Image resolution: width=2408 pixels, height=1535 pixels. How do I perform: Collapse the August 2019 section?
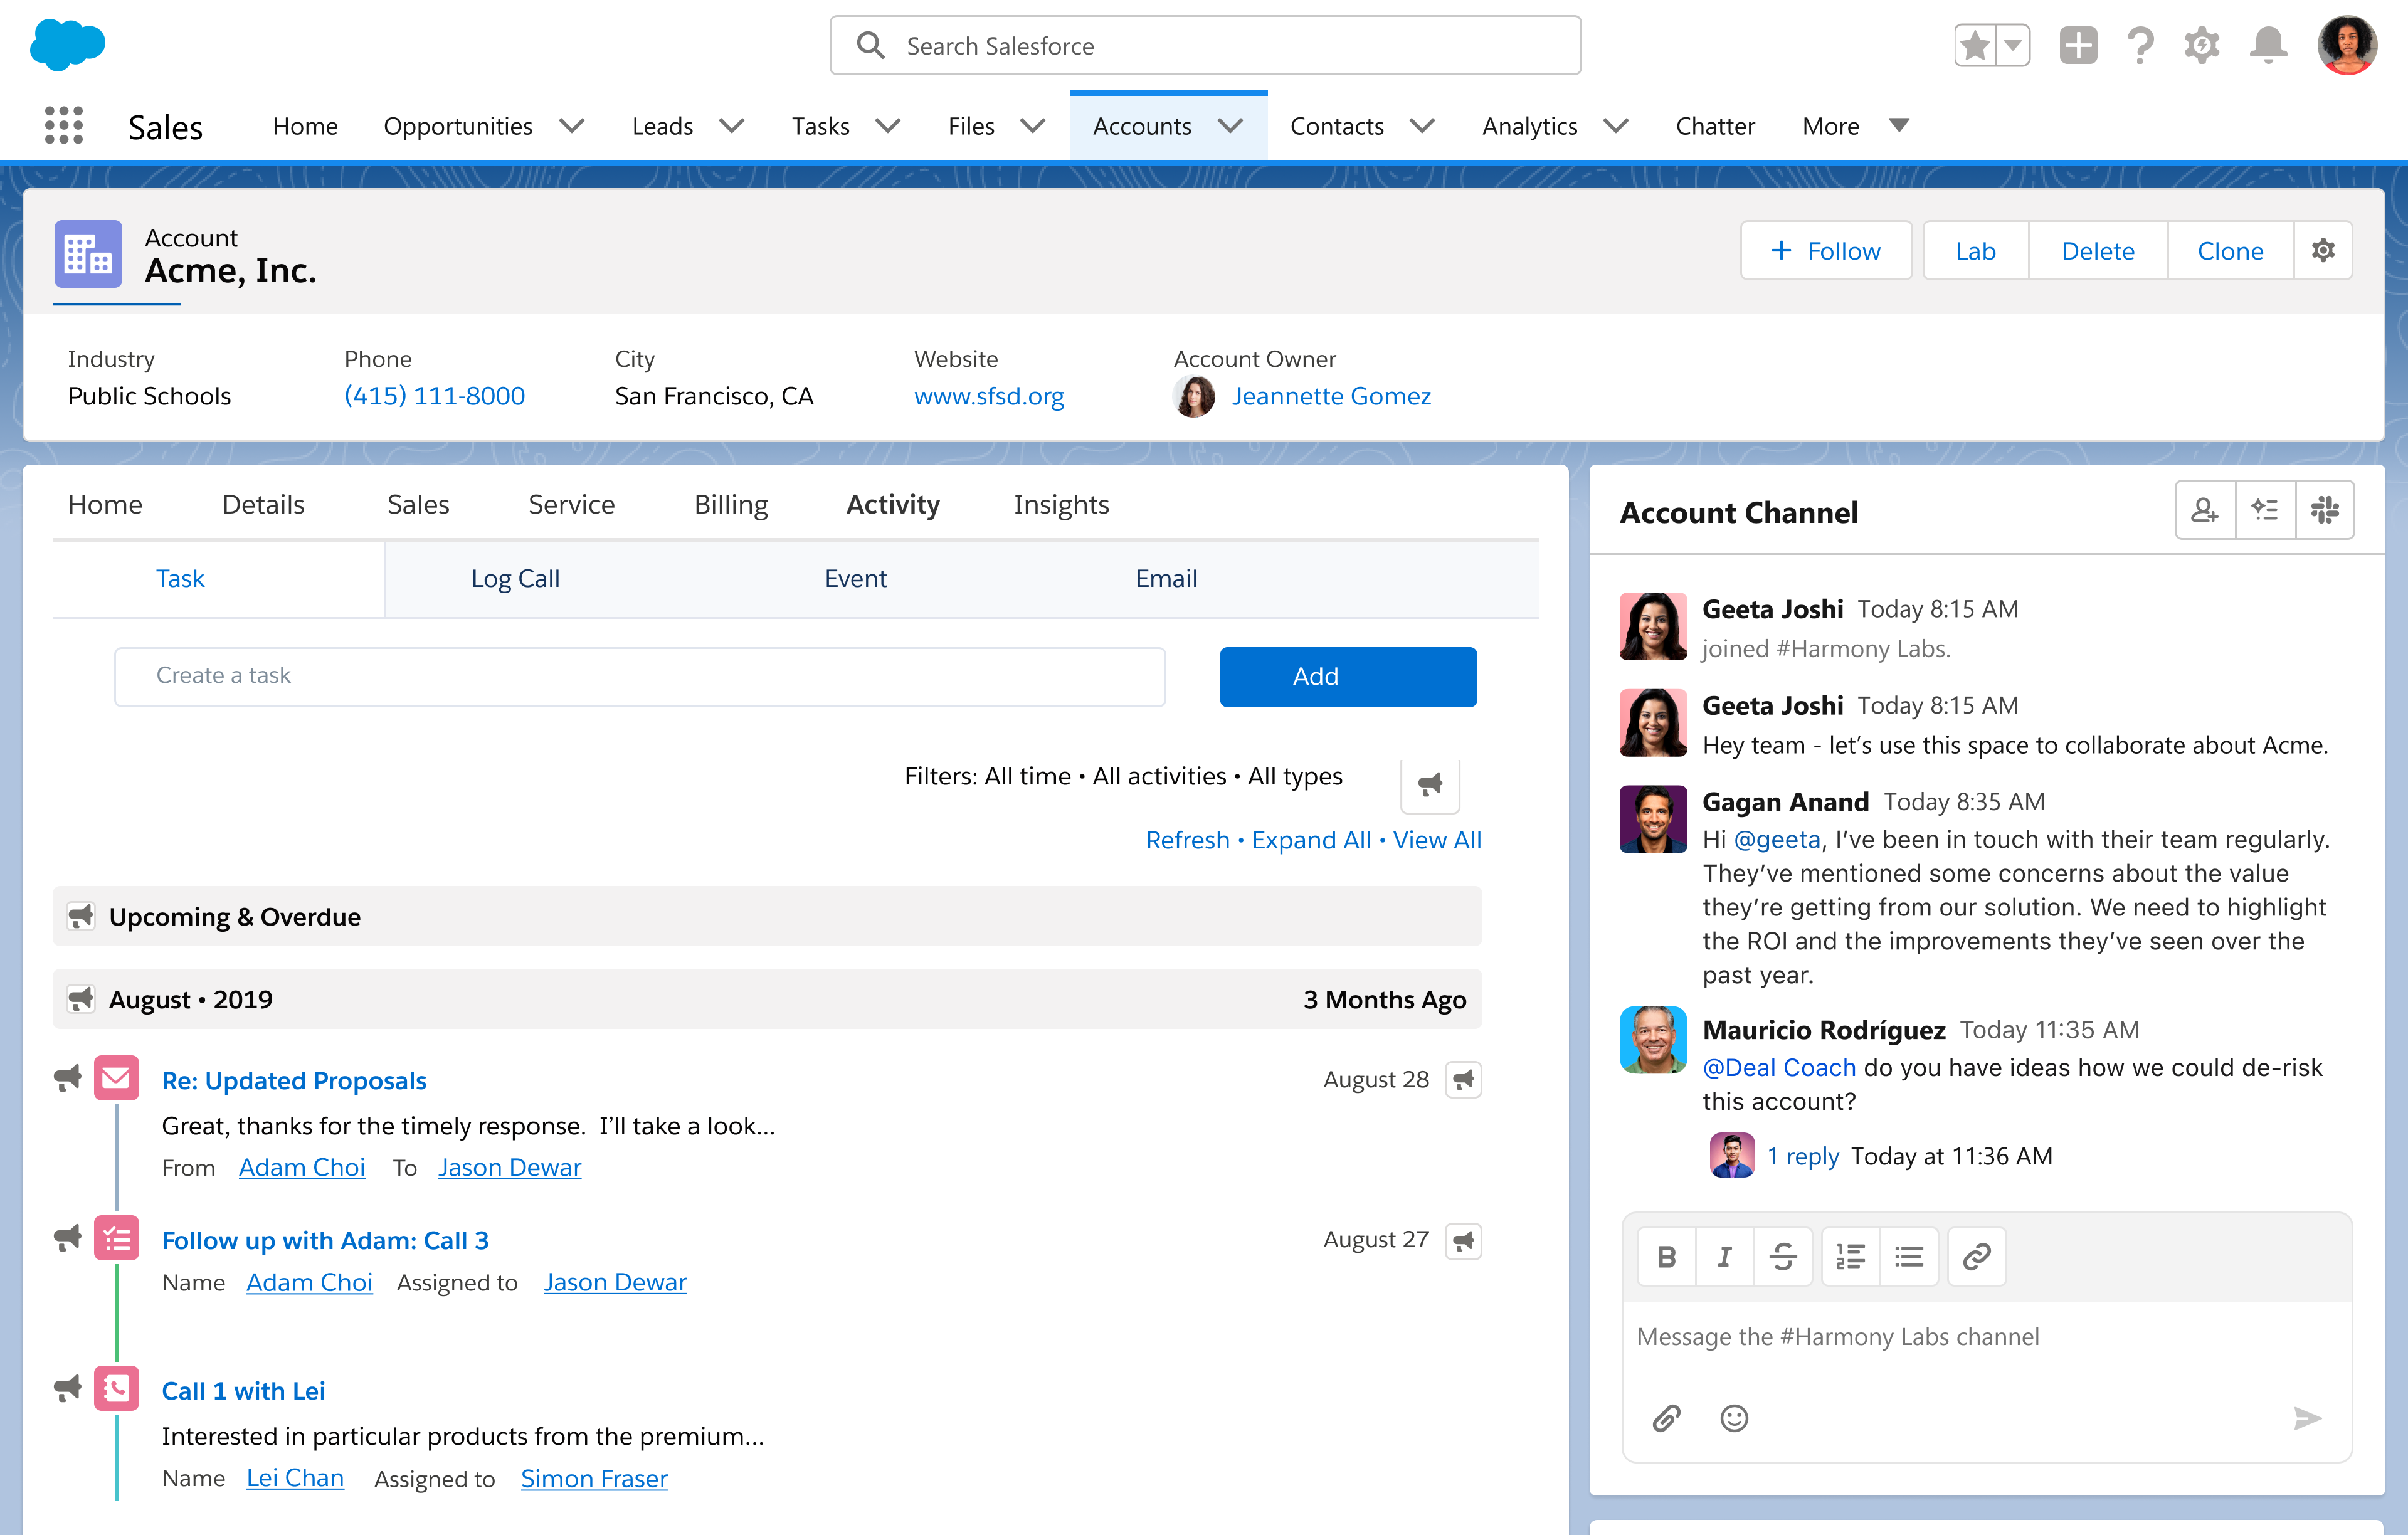(81, 998)
